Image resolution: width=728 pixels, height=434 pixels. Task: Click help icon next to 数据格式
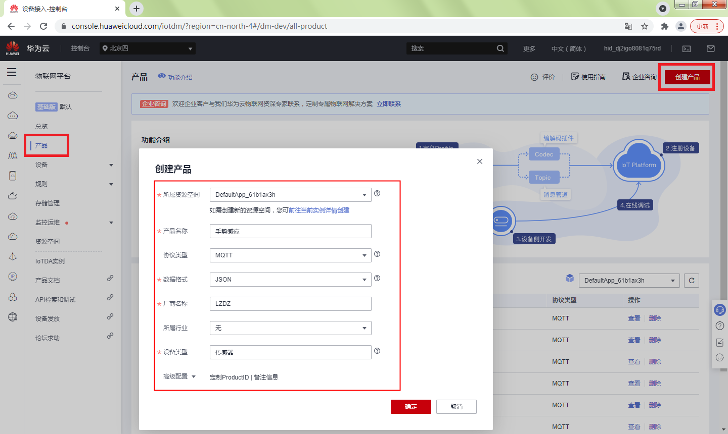[377, 279]
